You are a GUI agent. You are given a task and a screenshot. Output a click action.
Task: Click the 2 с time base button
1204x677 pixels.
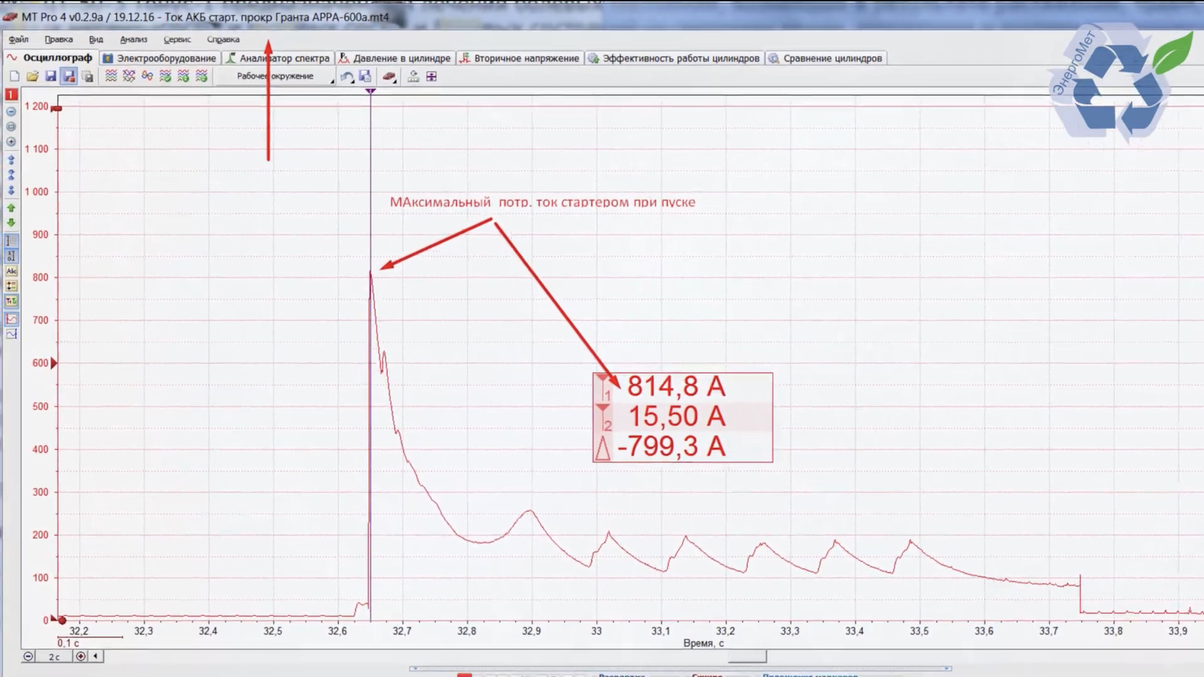pyautogui.click(x=55, y=656)
